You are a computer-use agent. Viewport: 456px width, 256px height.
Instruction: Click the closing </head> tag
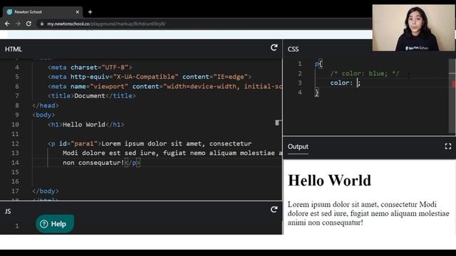[46, 105]
